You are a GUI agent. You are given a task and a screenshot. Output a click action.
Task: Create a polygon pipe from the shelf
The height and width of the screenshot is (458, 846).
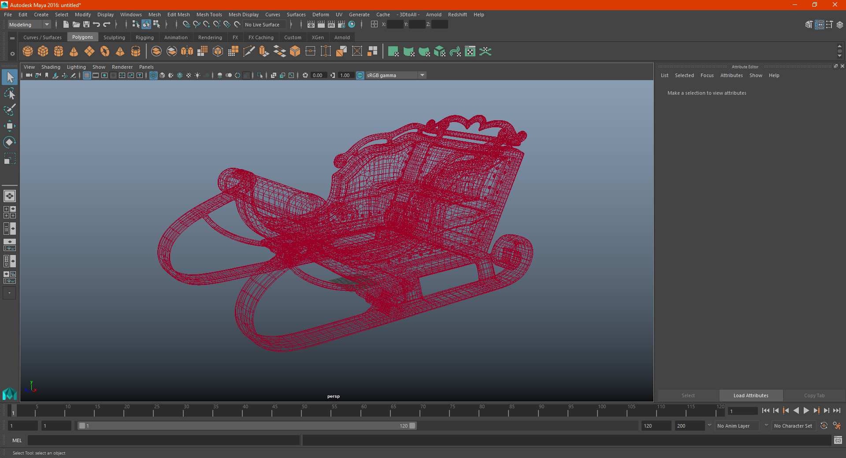[x=136, y=52]
